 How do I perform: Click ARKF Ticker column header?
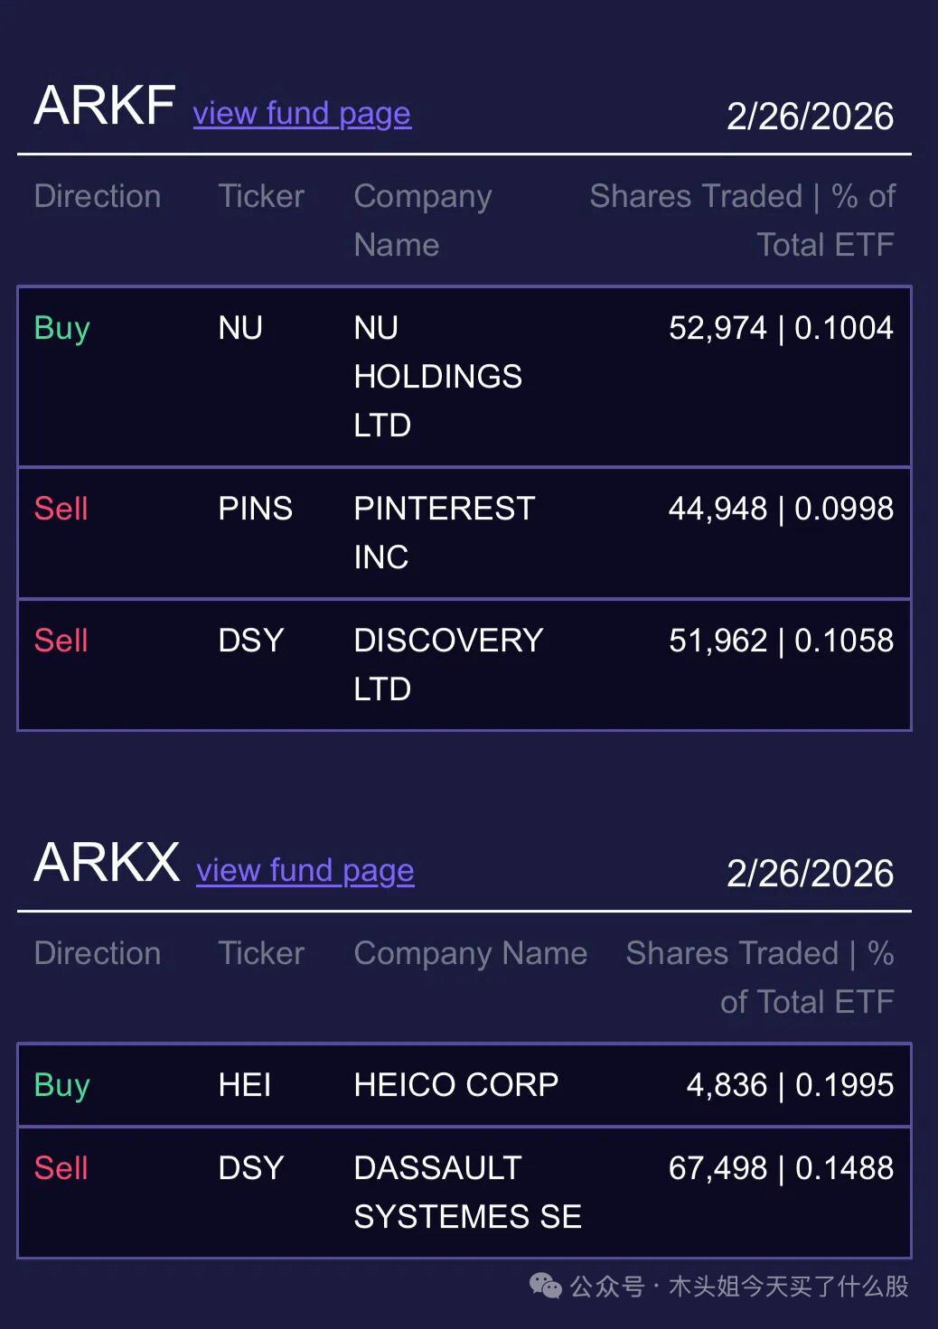tap(261, 197)
